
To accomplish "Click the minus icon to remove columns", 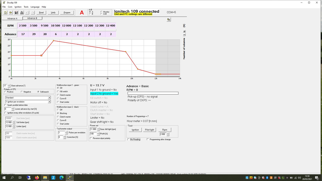I will [x=184, y=34].
